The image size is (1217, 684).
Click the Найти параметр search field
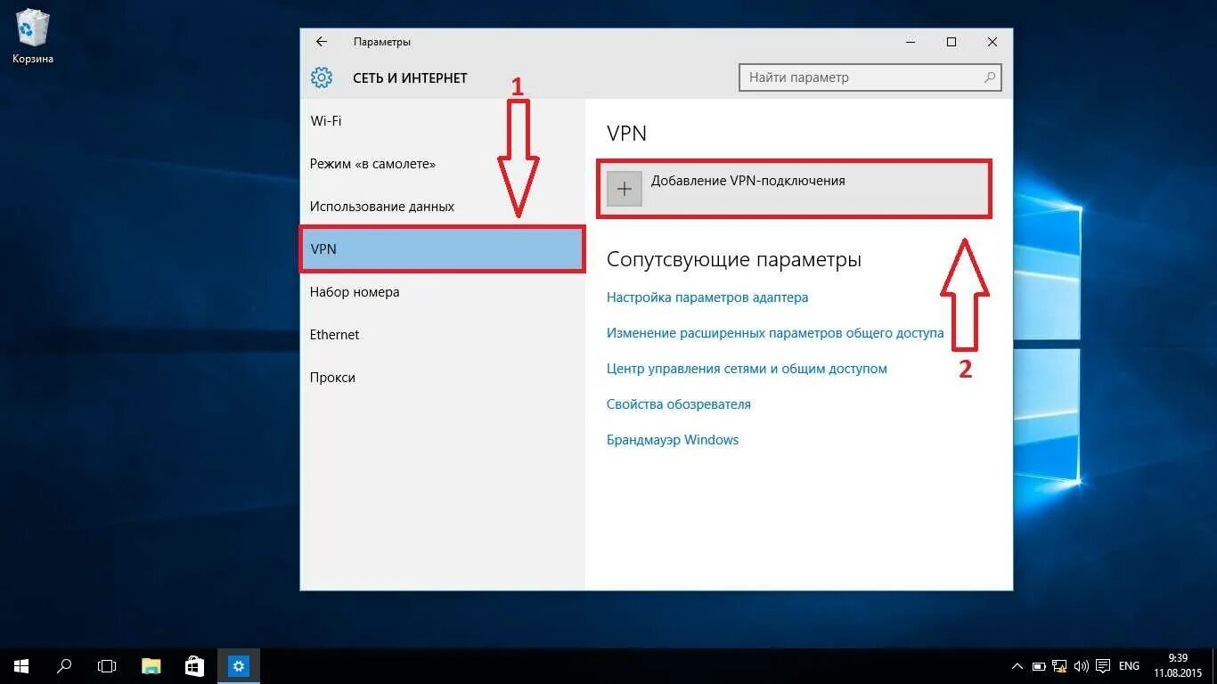point(870,77)
